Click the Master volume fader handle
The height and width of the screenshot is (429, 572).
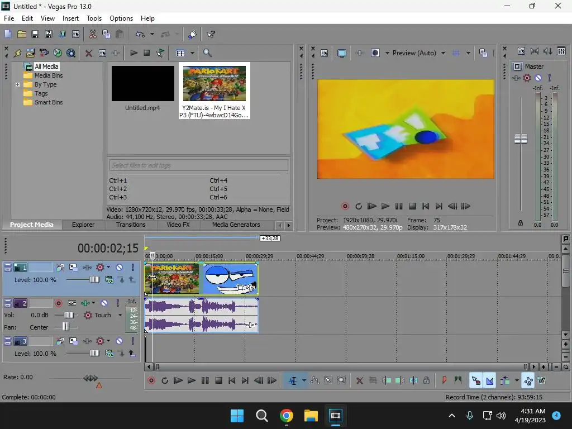click(521, 139)
